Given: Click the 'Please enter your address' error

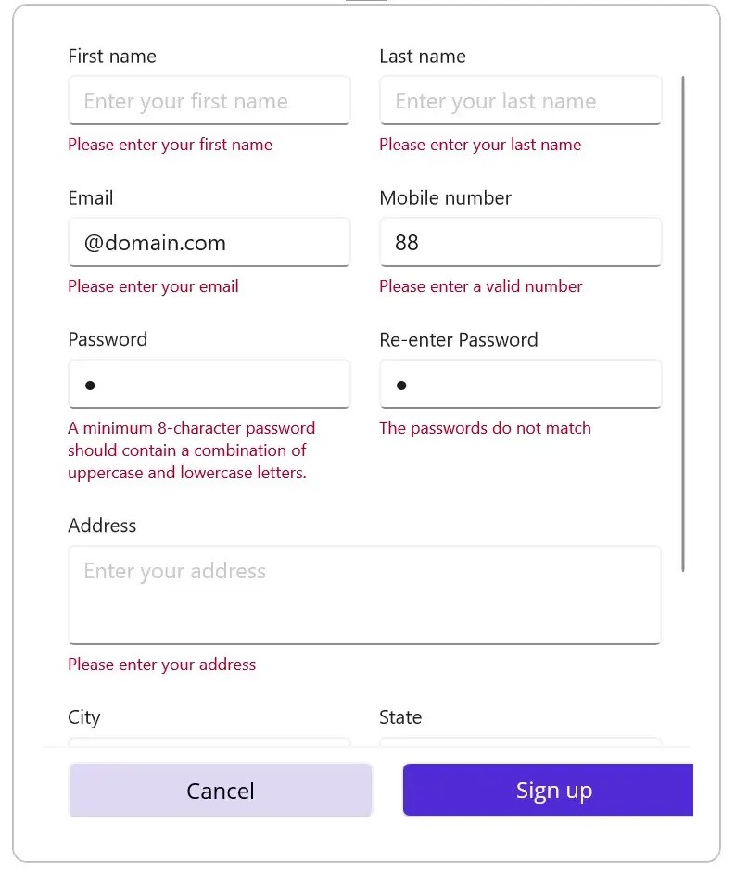Looking at the screenshot, I should coord(161,665).
